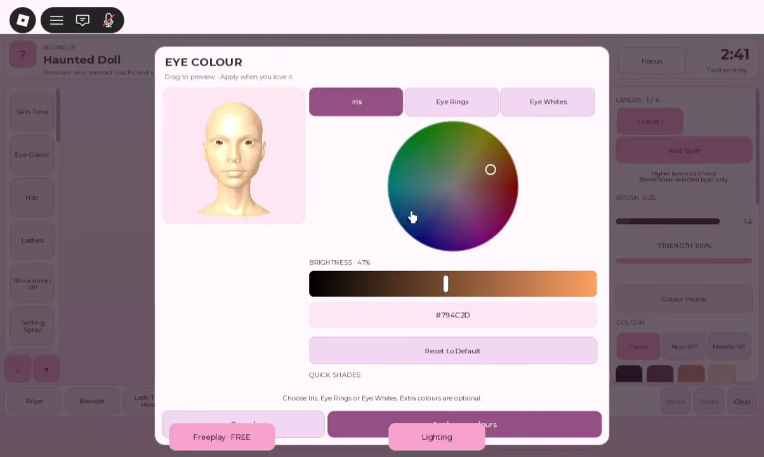Click the brightness slider handle
Image resolution: width=764 pixels, height=457 pixels.
(x=445, y=284)
